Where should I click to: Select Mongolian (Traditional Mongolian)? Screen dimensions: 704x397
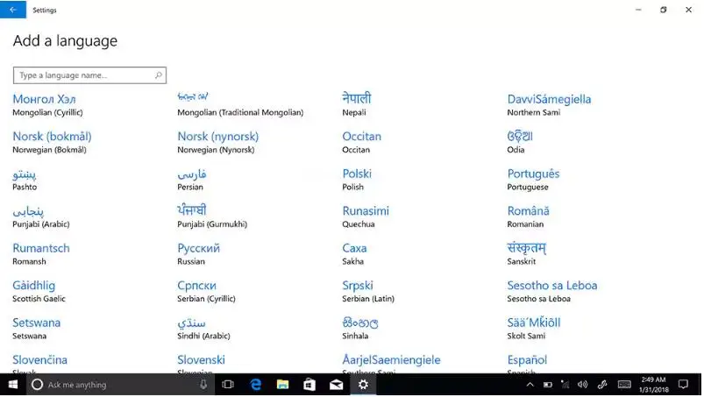[x=240, y=105]
